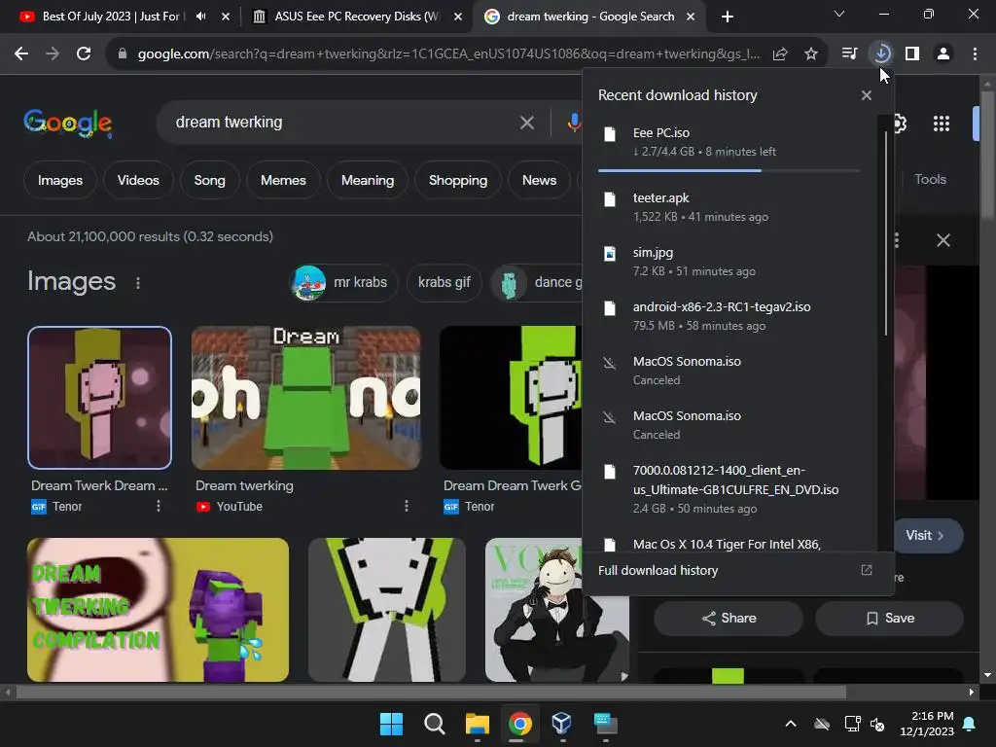Viewport: 996px width, 747px height.
Task: Click the browser back arrow
Action: (x=21, y=54)
